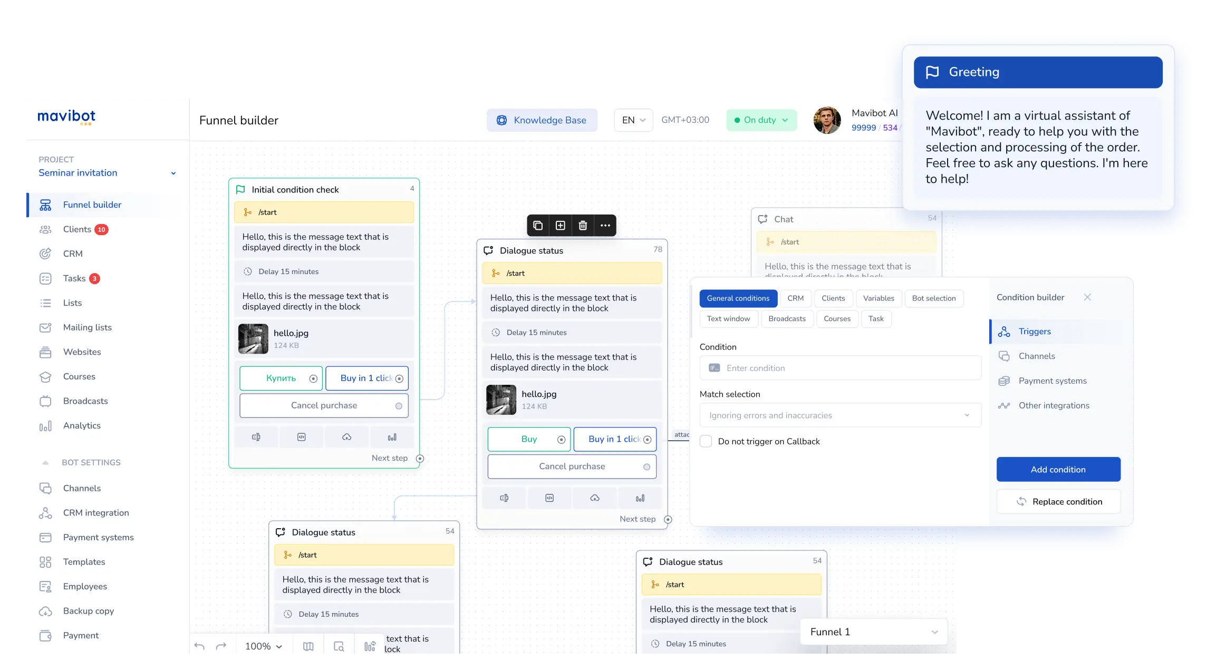Click the search blocks icon in bottom toolbar
The width and height of the screenshot is (1216, 660).
click(x=339, y=646)
